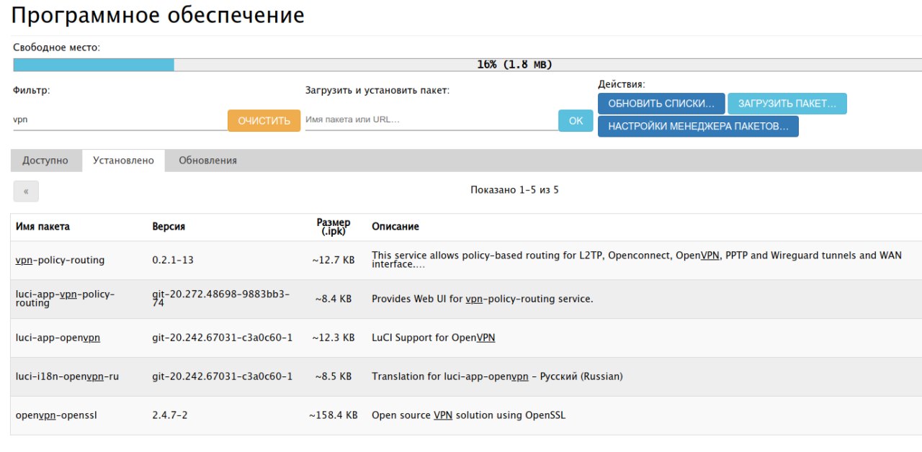
Task: Click the package name or URL field
Action: click(431, 119)
